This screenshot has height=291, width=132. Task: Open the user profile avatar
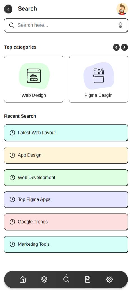tap(122, 9)
